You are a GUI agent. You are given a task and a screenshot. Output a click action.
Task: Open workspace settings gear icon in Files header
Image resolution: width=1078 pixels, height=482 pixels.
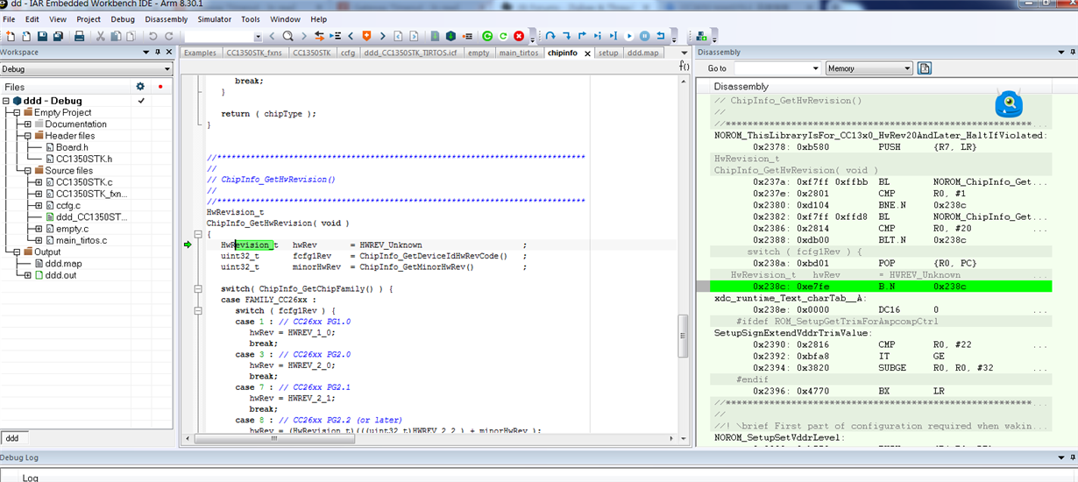click(139, 87)
